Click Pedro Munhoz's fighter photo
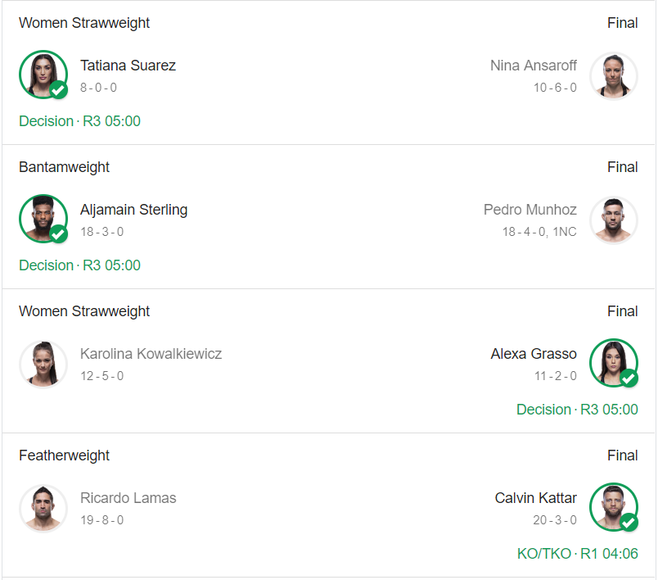 click(x=614, y=219)
